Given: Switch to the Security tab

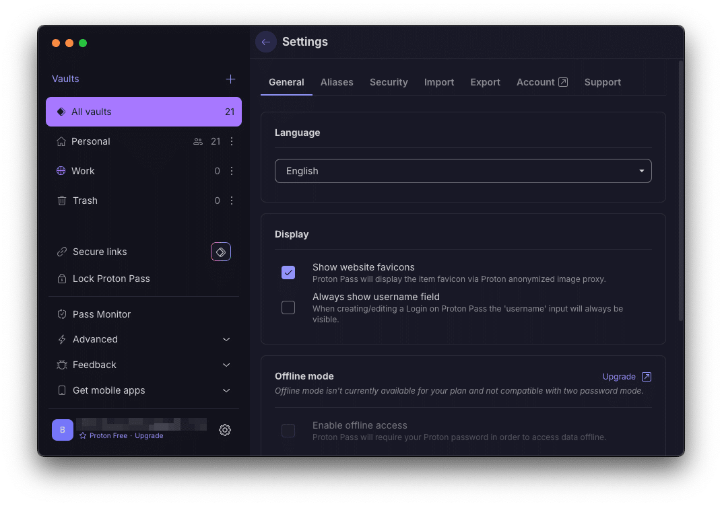Looking at the screenshot, I should coord(389,82).
